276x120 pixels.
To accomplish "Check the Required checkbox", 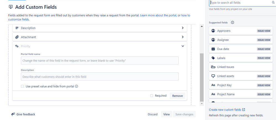I will click(152, 96).
